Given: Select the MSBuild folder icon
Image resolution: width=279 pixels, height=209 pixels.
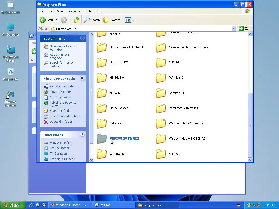Looking at the screenshot, I should [x=161, y=63].
